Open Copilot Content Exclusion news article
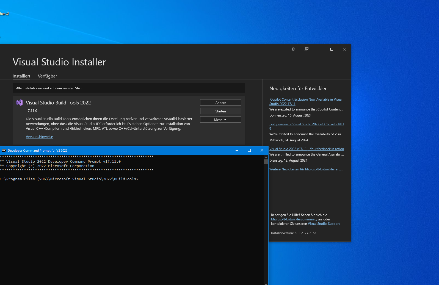 306,102
